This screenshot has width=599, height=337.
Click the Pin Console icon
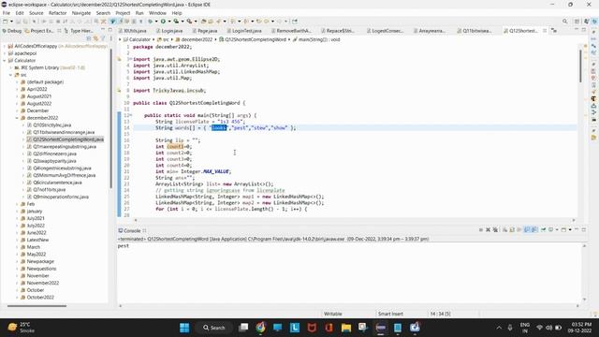click(543, 229)
